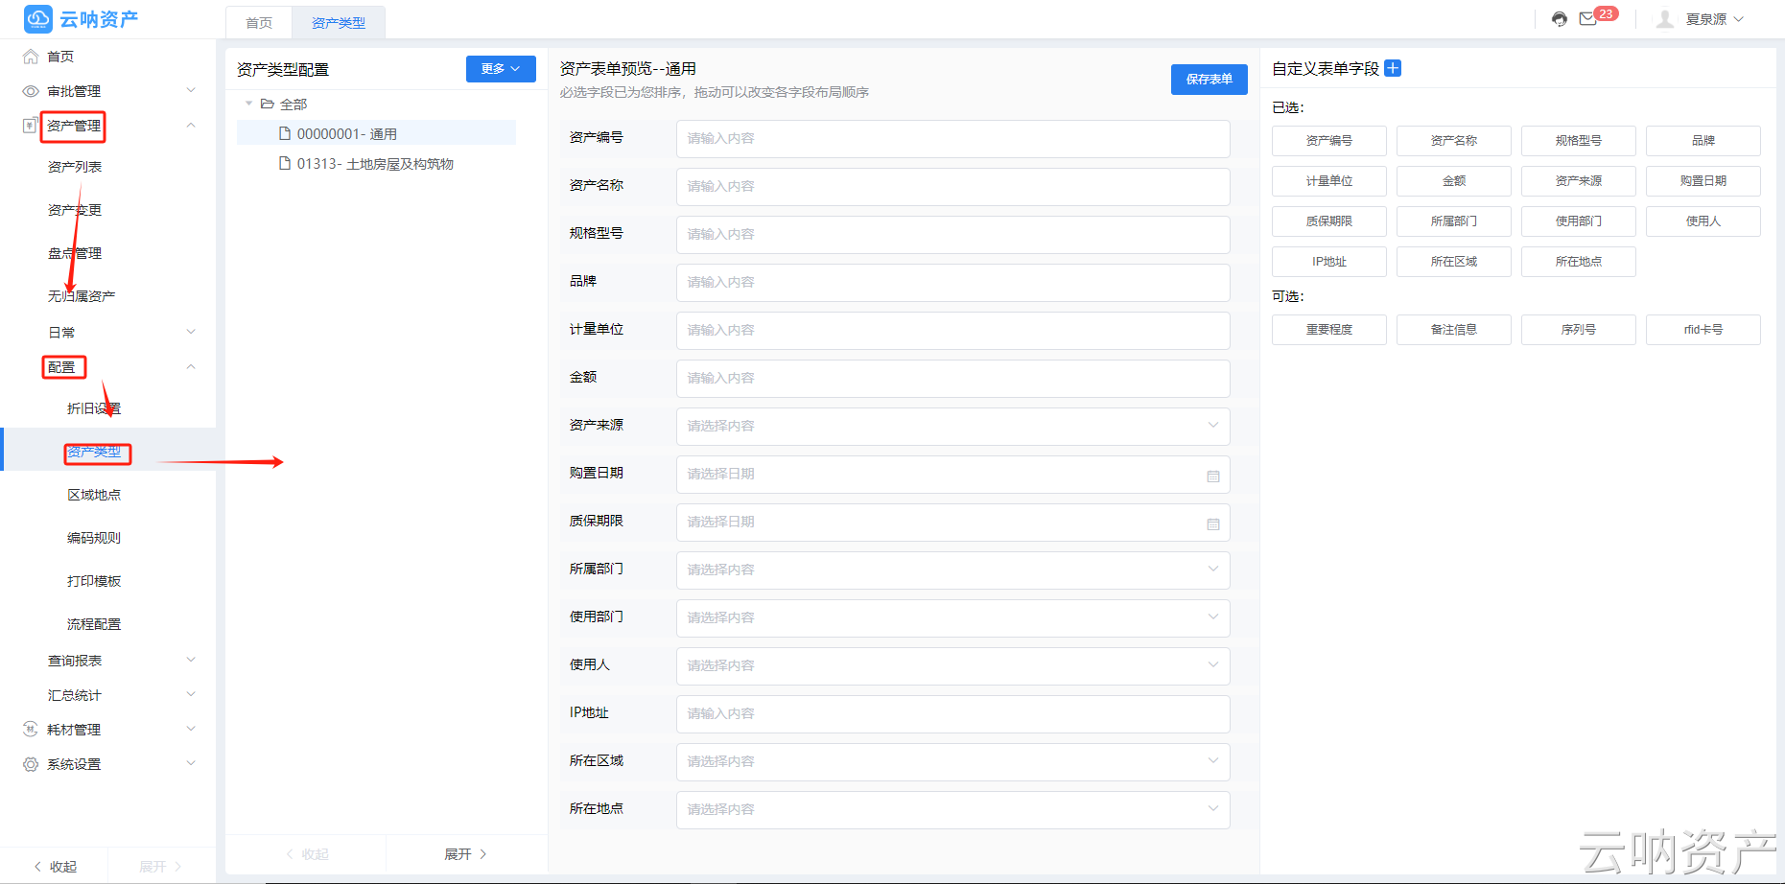
Task: Collapse the 配置 submenu chevron
Action: 191,366
